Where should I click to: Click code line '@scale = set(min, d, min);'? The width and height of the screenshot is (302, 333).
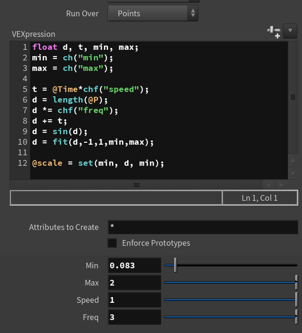coord(98,163)
